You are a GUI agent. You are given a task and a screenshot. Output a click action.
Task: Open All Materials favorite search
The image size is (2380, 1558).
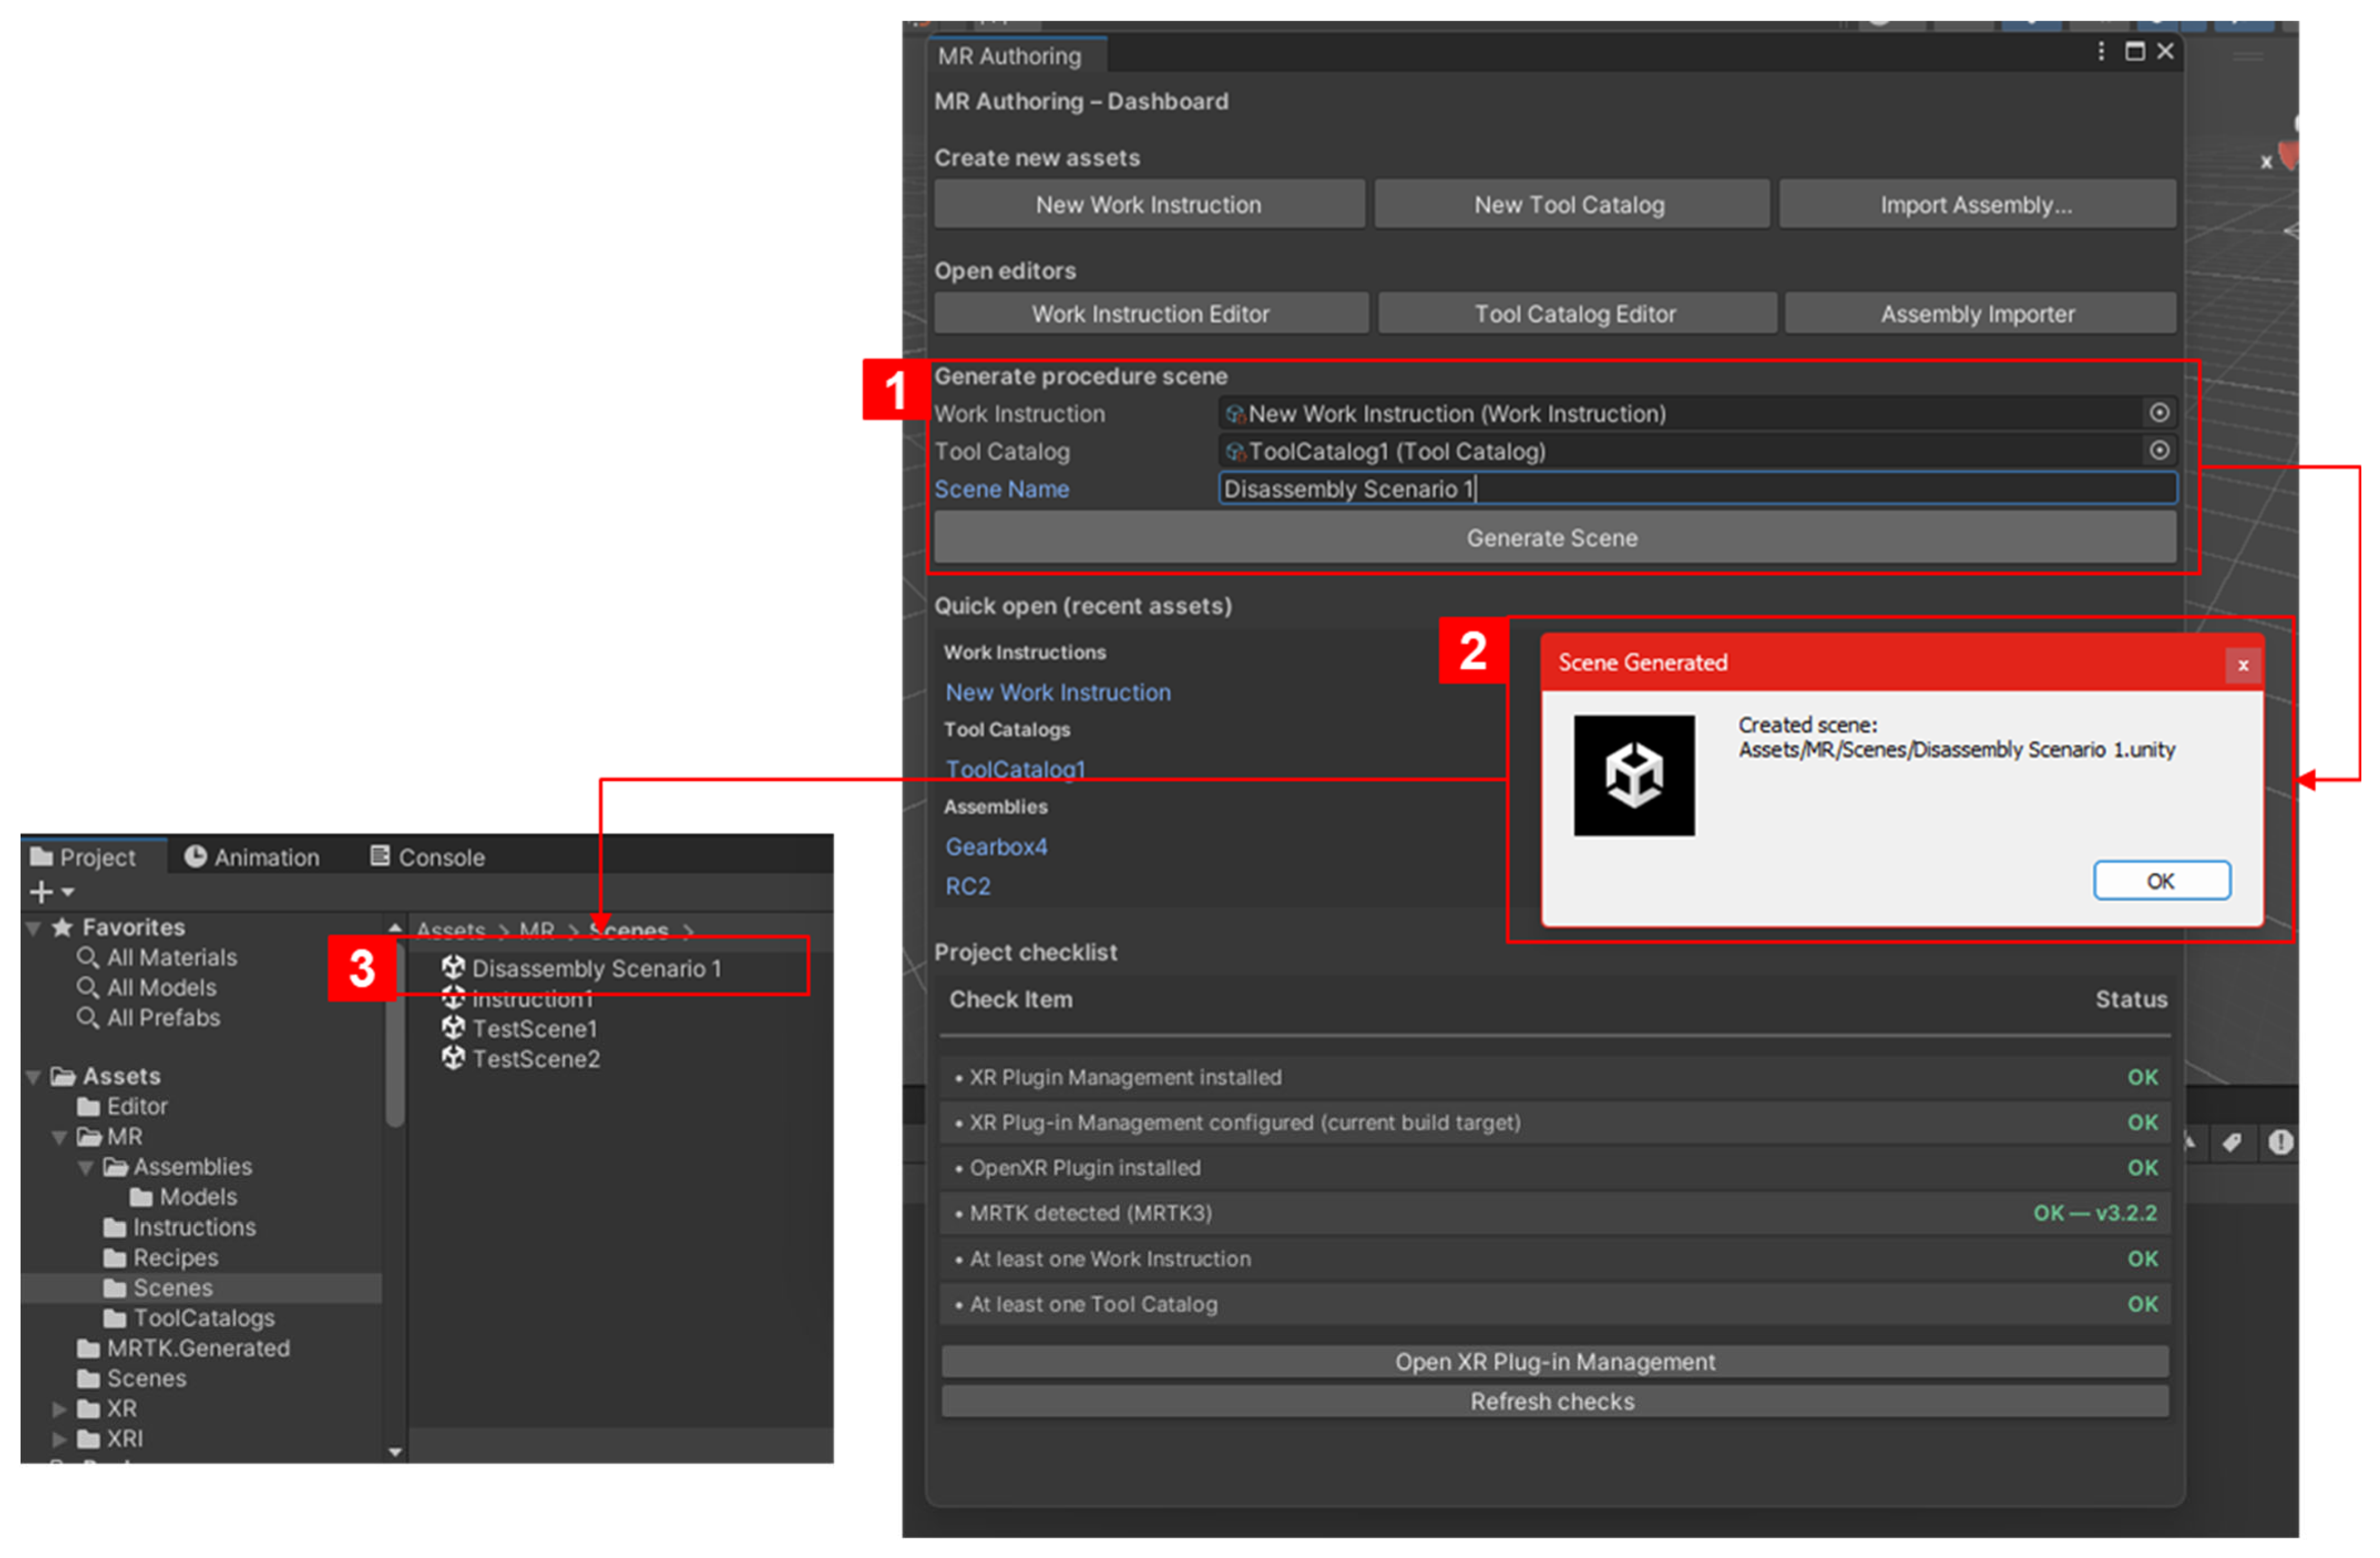(157, 958)
